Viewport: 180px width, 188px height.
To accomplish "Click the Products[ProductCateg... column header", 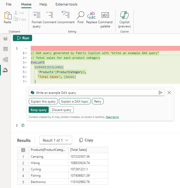I will [49, 150].
